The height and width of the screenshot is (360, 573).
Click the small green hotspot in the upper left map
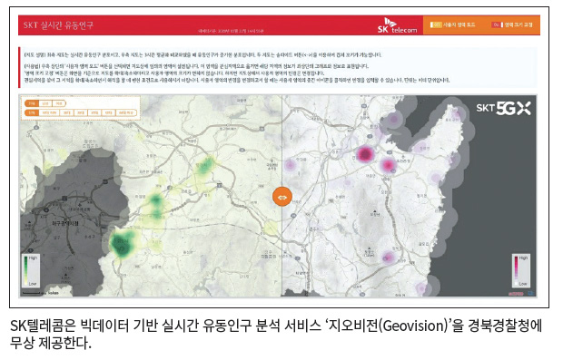tap(205, 164)
